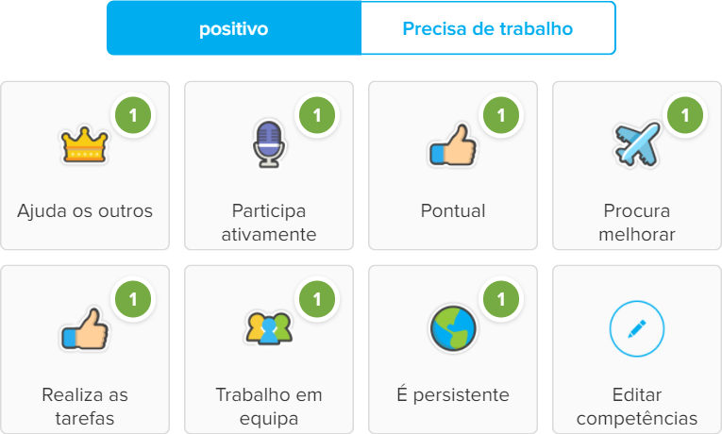722x434 pixels.
Task: Click the three-people team icon
Action: coord(269,328)
